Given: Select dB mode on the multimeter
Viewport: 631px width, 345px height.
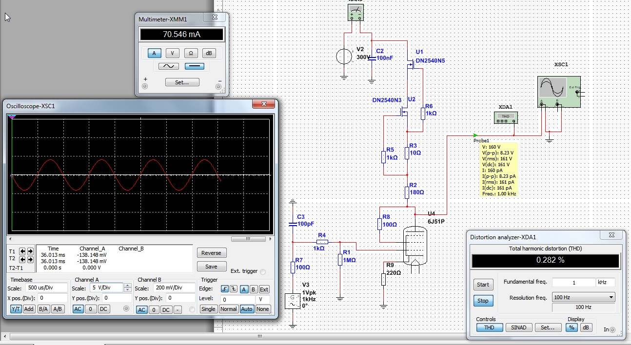Looking at the screenshot, I should coord(209,53).
